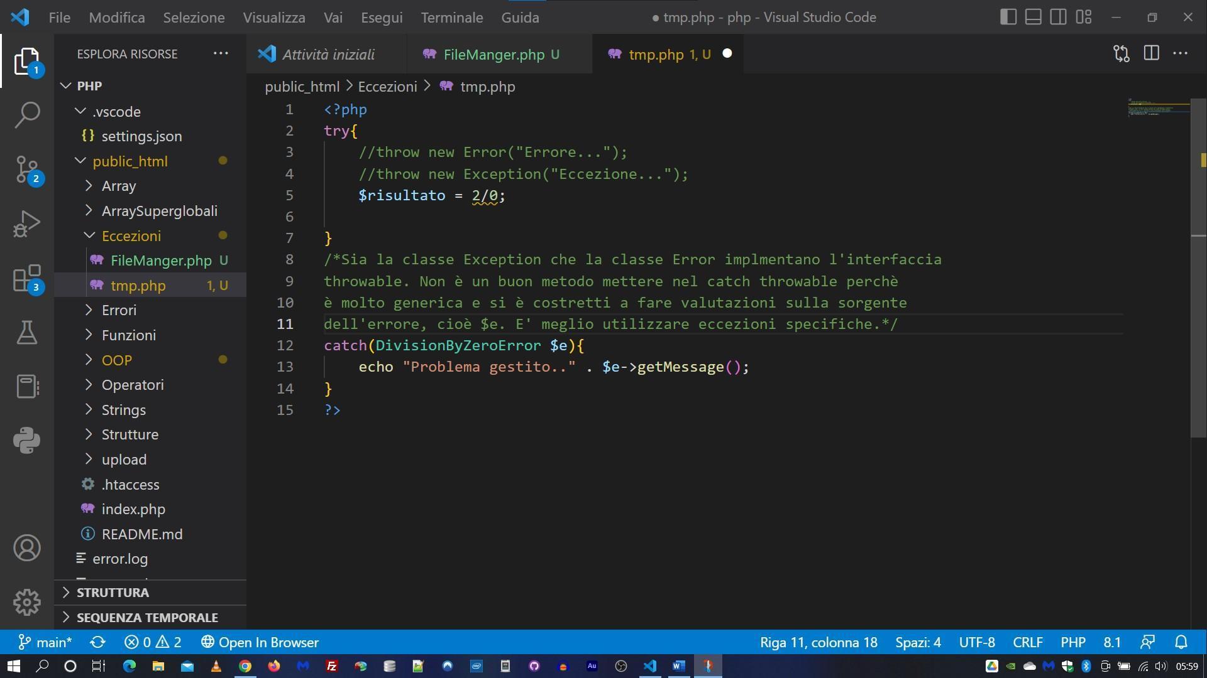This screenshot has width=1207, height=678.
Task: Open the Accounts icon in activity bar
Action: [x=26, y=548]
